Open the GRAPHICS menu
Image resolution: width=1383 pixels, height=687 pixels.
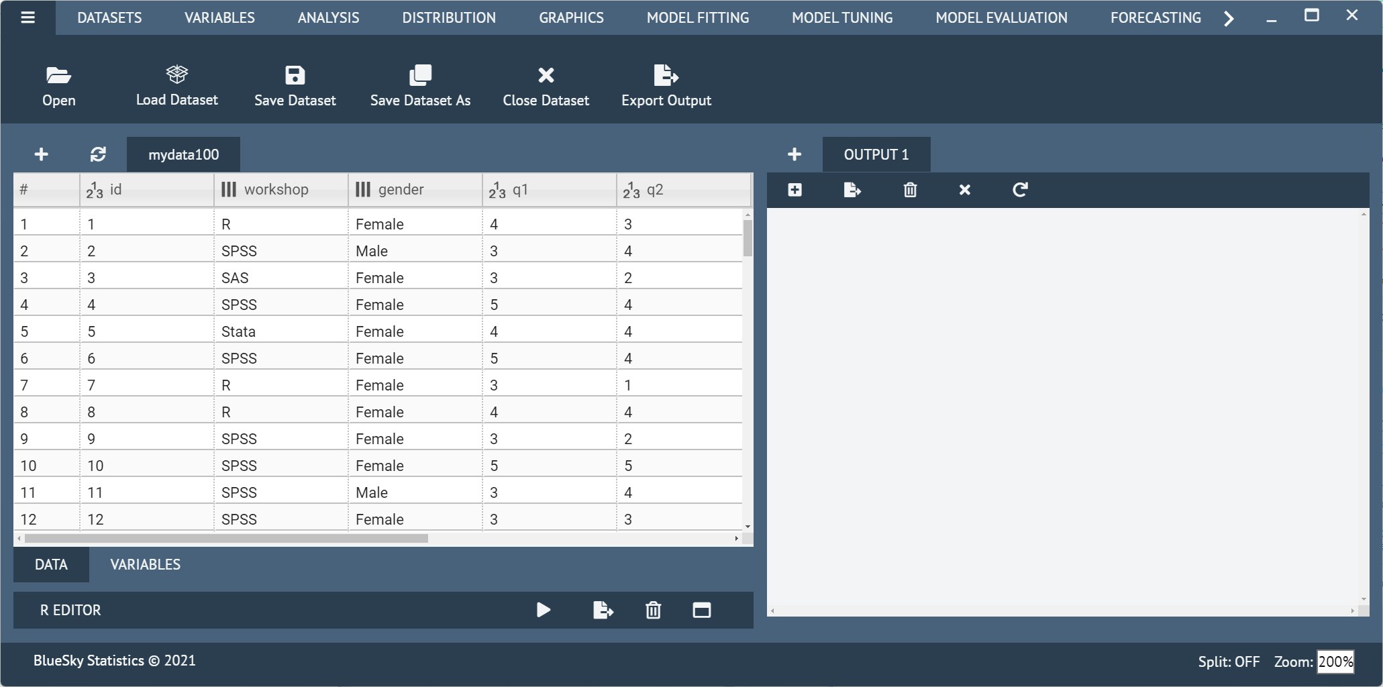[x=570, y=17]
